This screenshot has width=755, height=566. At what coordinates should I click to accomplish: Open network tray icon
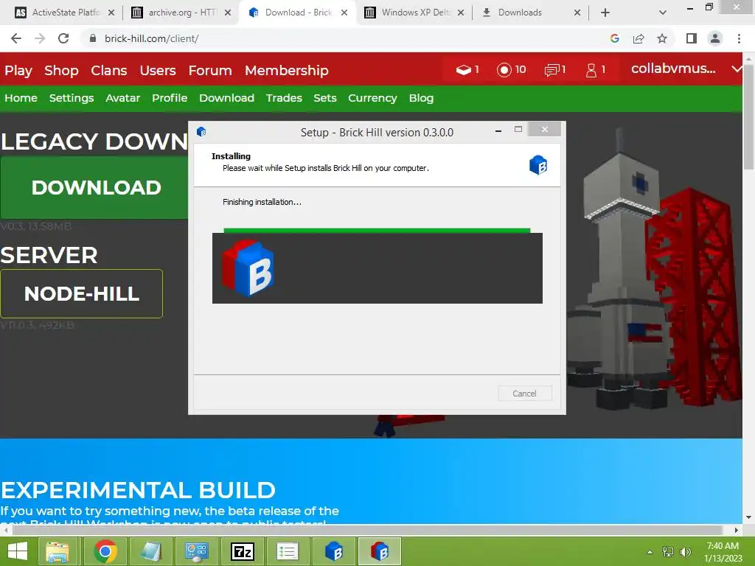pyautogui.click(x=668, y=551)
